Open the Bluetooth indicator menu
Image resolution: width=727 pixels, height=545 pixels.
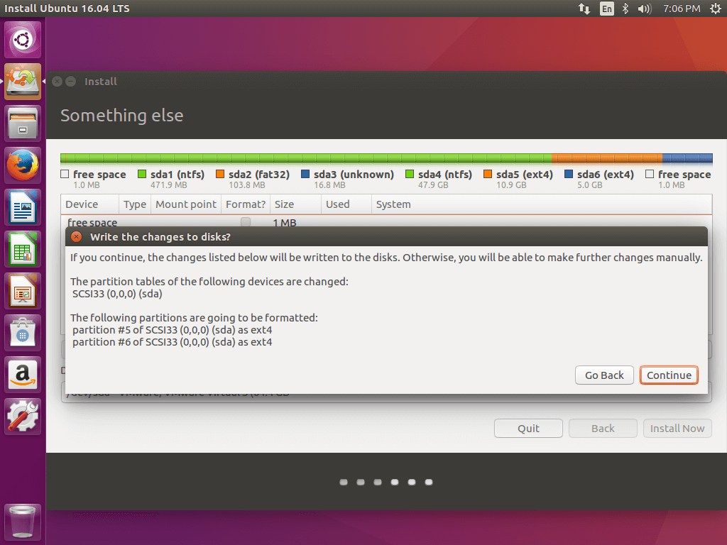click(625, 9)
